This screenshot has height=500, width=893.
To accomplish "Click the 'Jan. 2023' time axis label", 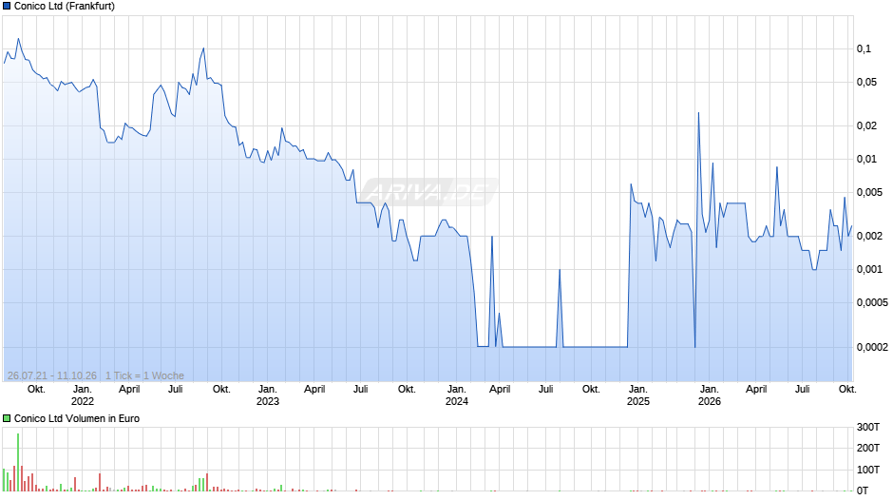I will tap(268, 395).
